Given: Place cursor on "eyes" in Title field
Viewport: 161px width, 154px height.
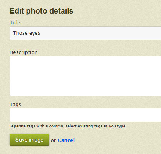Looking at the screenshot, I should [35, 34].
